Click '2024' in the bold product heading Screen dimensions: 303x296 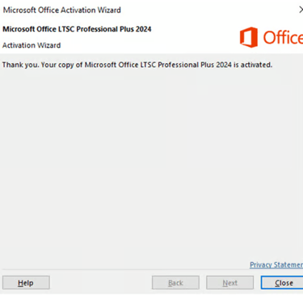144,29
